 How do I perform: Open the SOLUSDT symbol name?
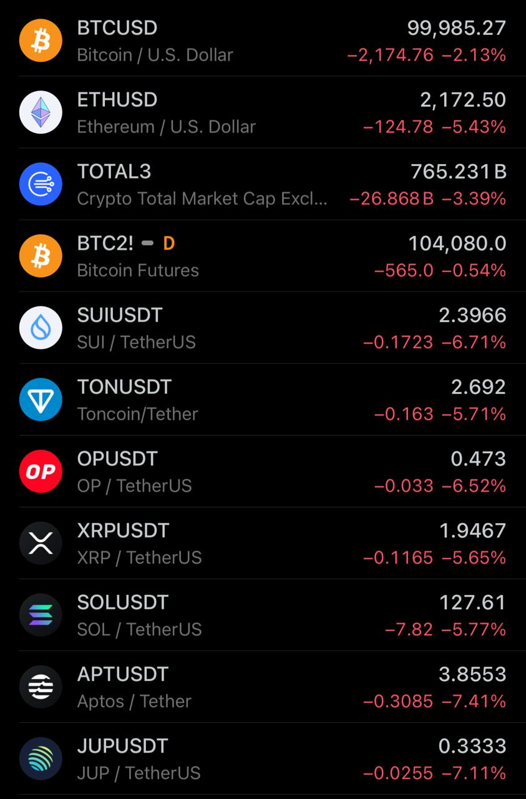pyautogui.click(x=123, y=602)
